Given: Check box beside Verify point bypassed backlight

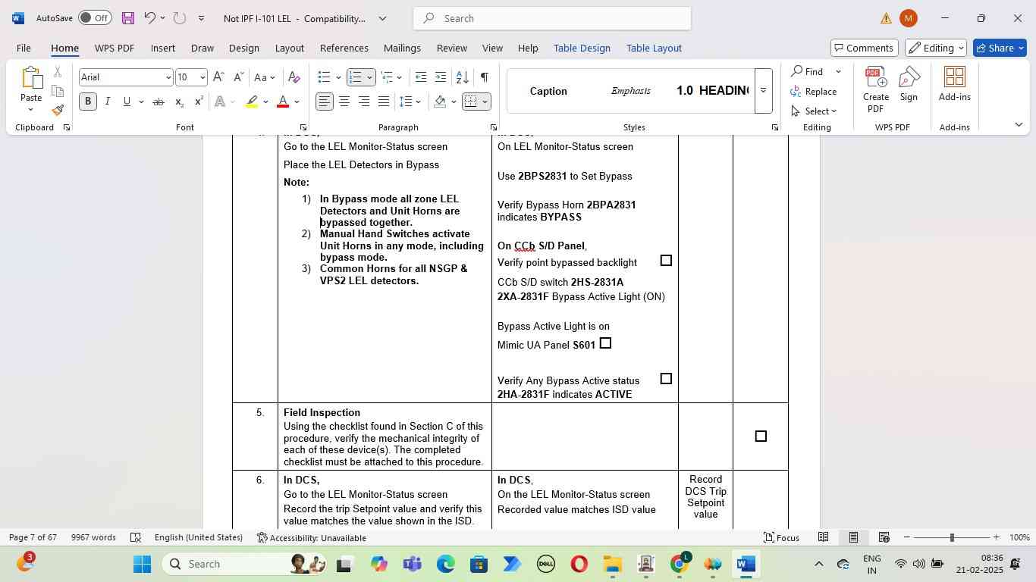Looking at the screenshot, I should [x=666, y=261].
